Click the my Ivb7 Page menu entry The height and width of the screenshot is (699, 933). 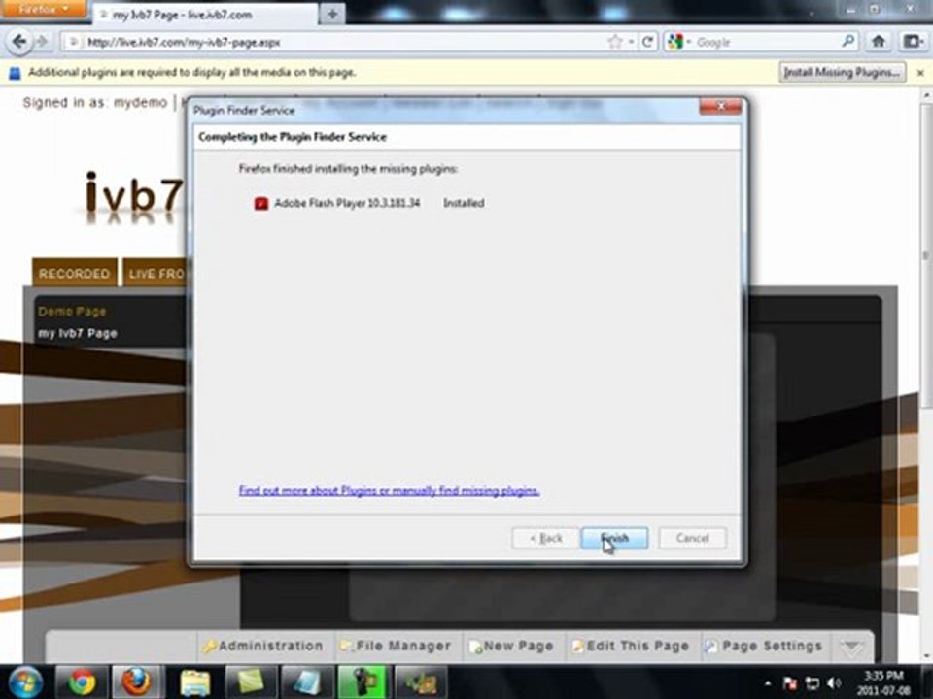click(x=78, y=333)
